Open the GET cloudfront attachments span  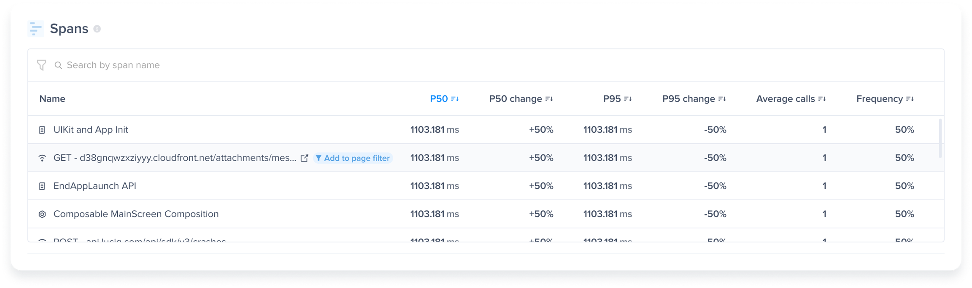pyautogui.click(x=175, y=158)
